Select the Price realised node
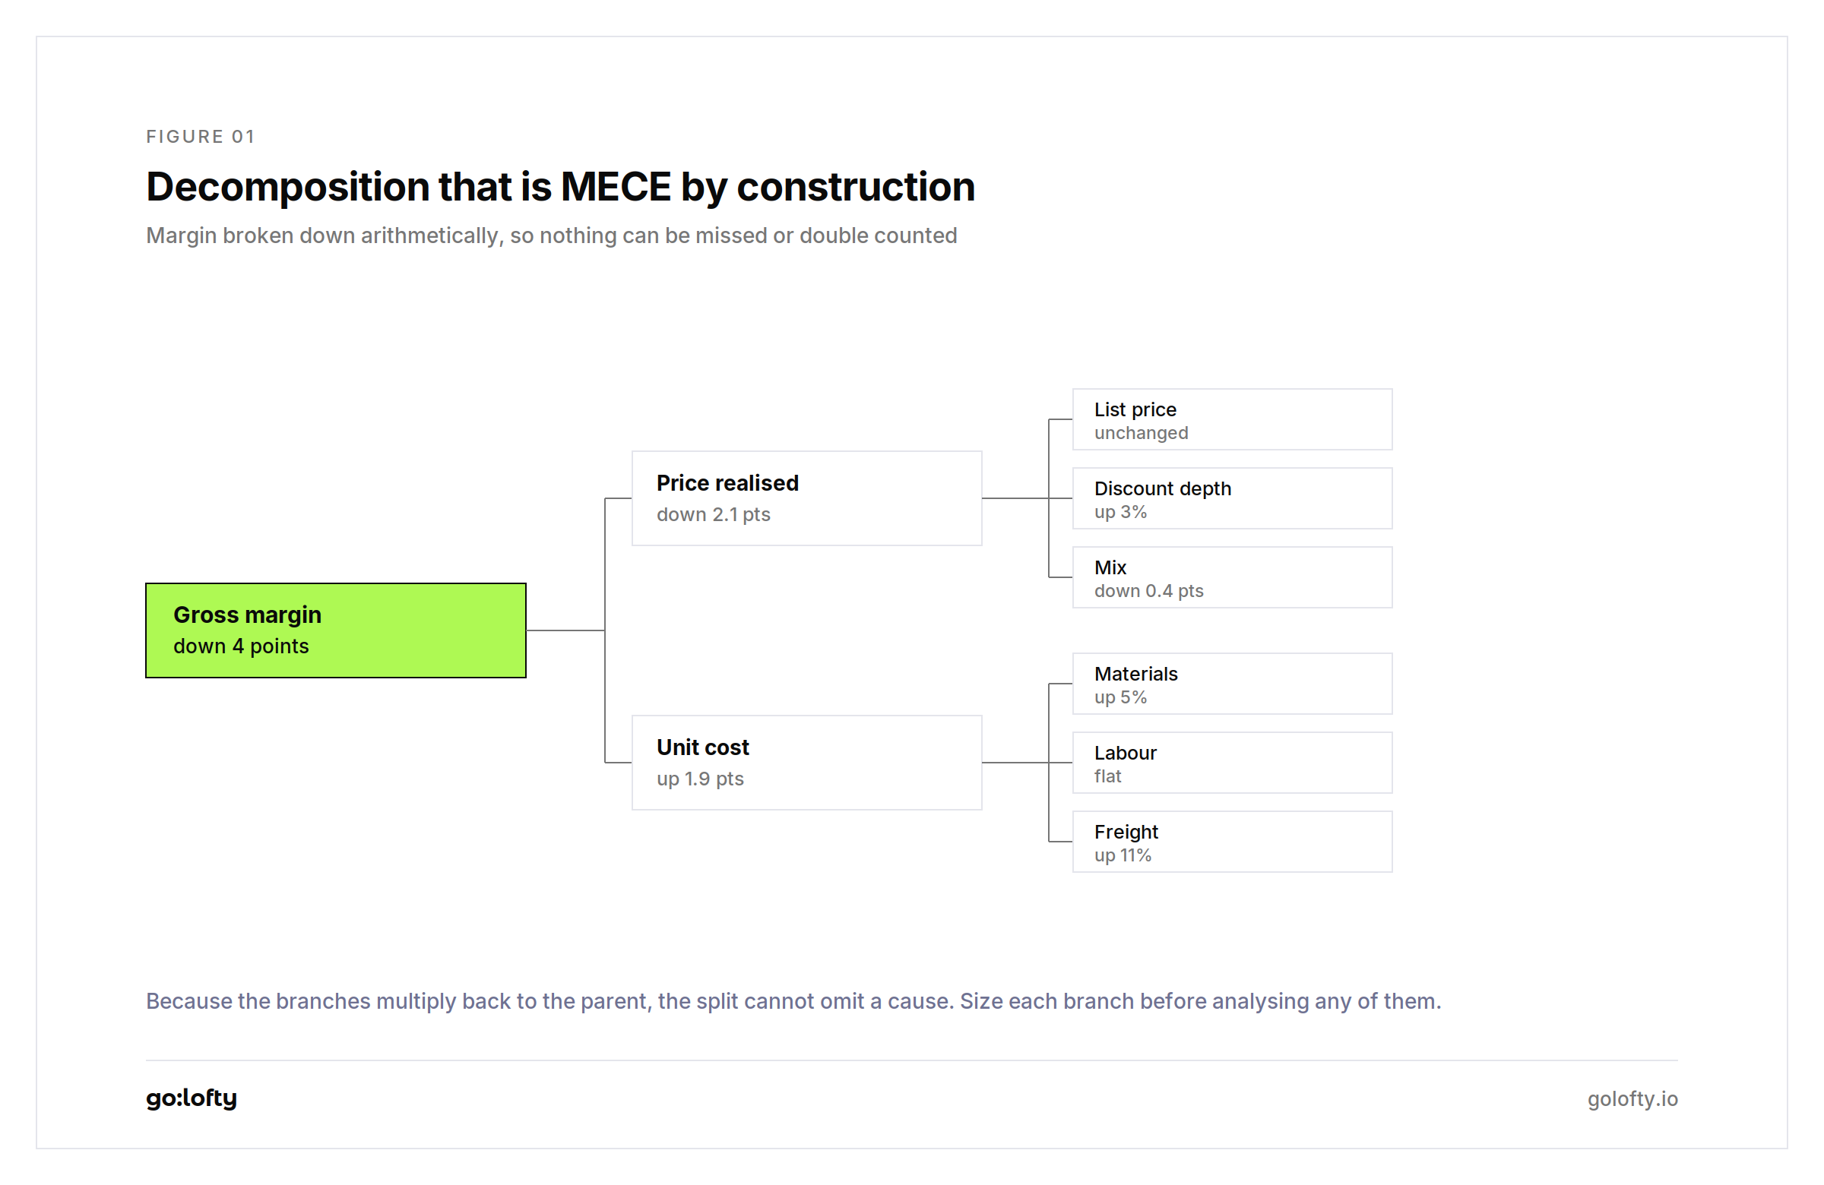 coord(806,498)
